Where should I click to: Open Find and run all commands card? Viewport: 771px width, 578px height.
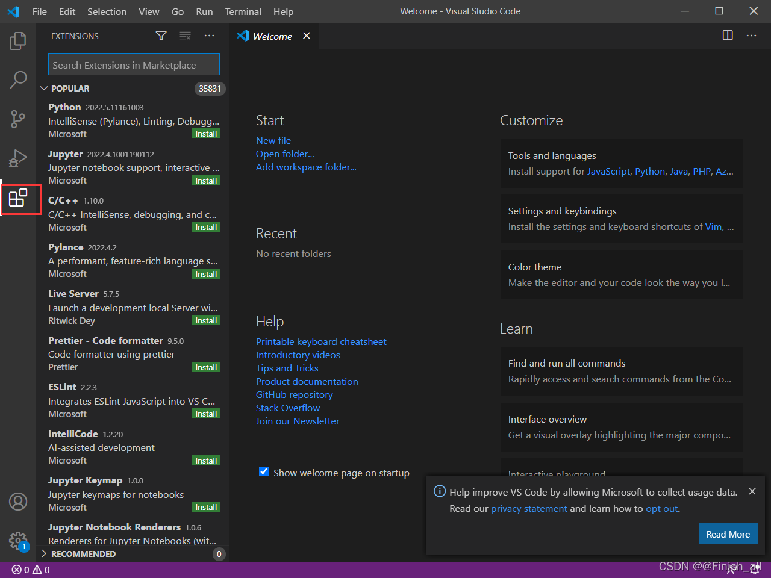(622, 371)
